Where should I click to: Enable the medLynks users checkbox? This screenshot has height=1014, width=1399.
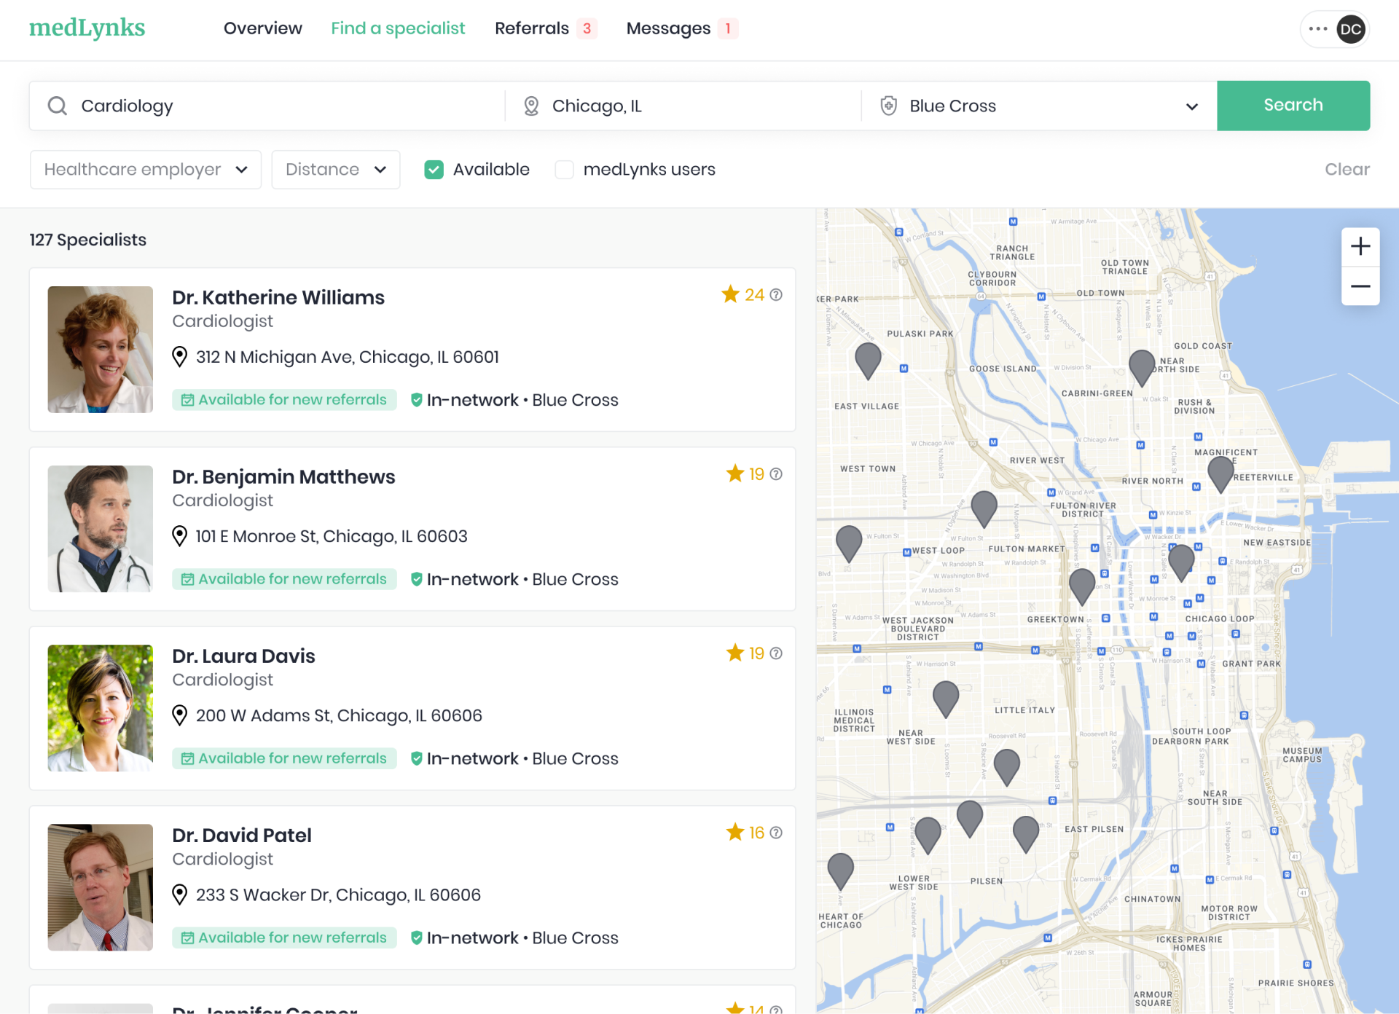click(564, 170)
